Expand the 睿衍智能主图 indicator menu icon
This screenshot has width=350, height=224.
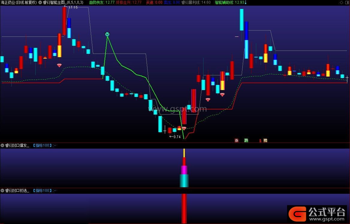[40, 2]
